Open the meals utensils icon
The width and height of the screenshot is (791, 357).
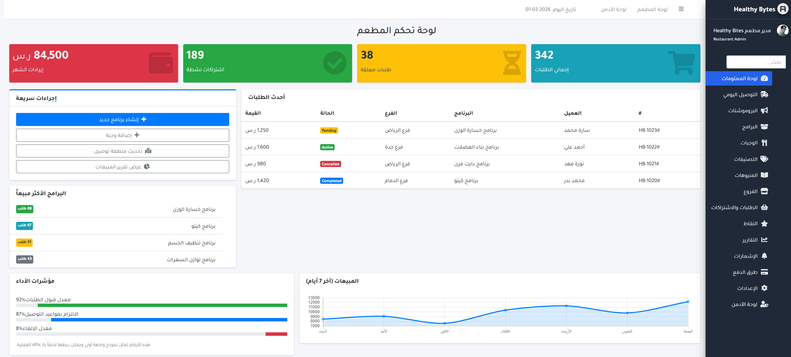point(764,143)
